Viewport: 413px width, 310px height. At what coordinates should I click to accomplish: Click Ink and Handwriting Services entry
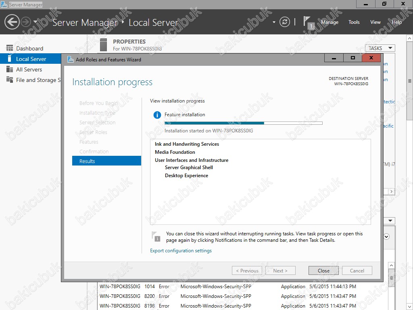[187, 144]
